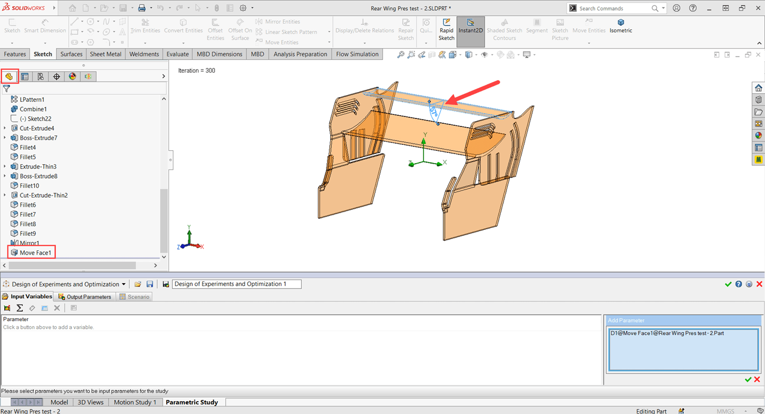Select the Trim Entities tool

click(145, 25)
